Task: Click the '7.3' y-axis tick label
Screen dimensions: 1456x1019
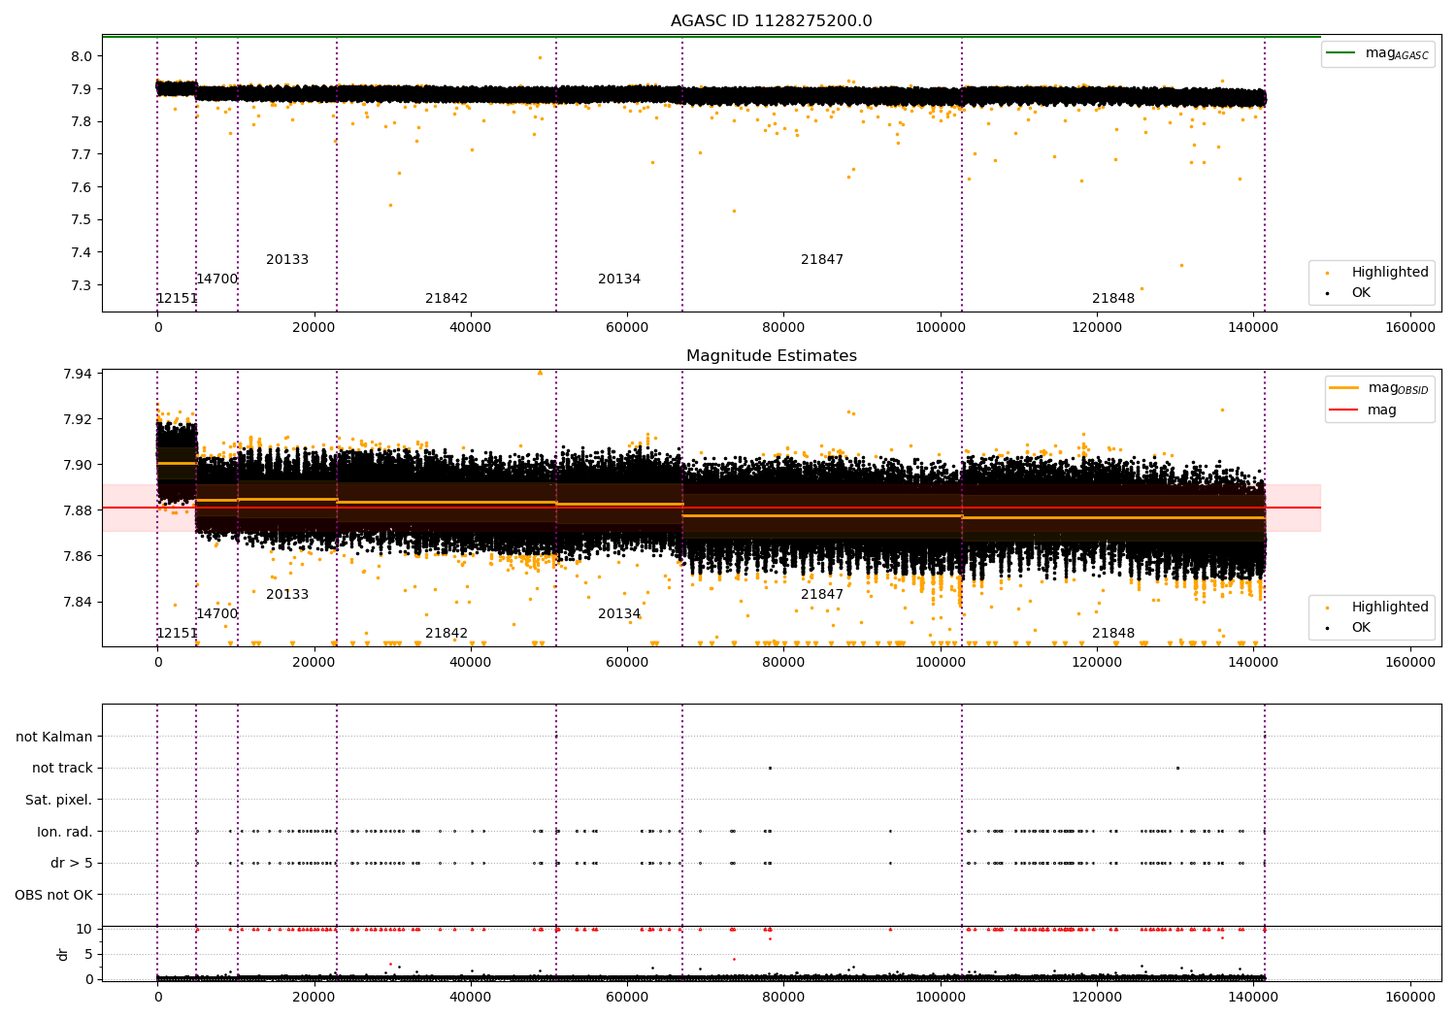Action: click(x=81, y=285)
